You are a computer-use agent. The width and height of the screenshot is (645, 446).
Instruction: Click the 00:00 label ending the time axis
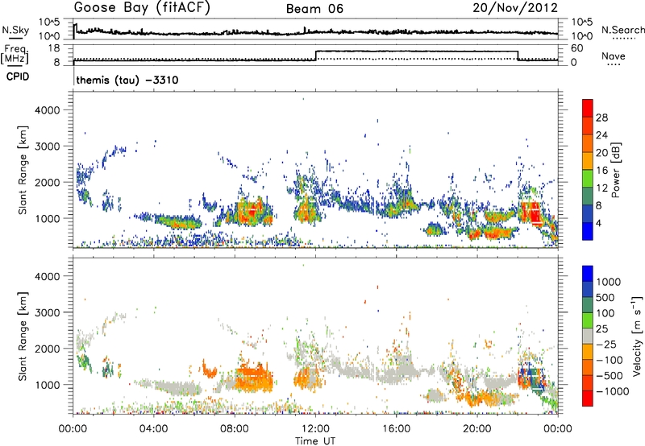coord(557,429)
